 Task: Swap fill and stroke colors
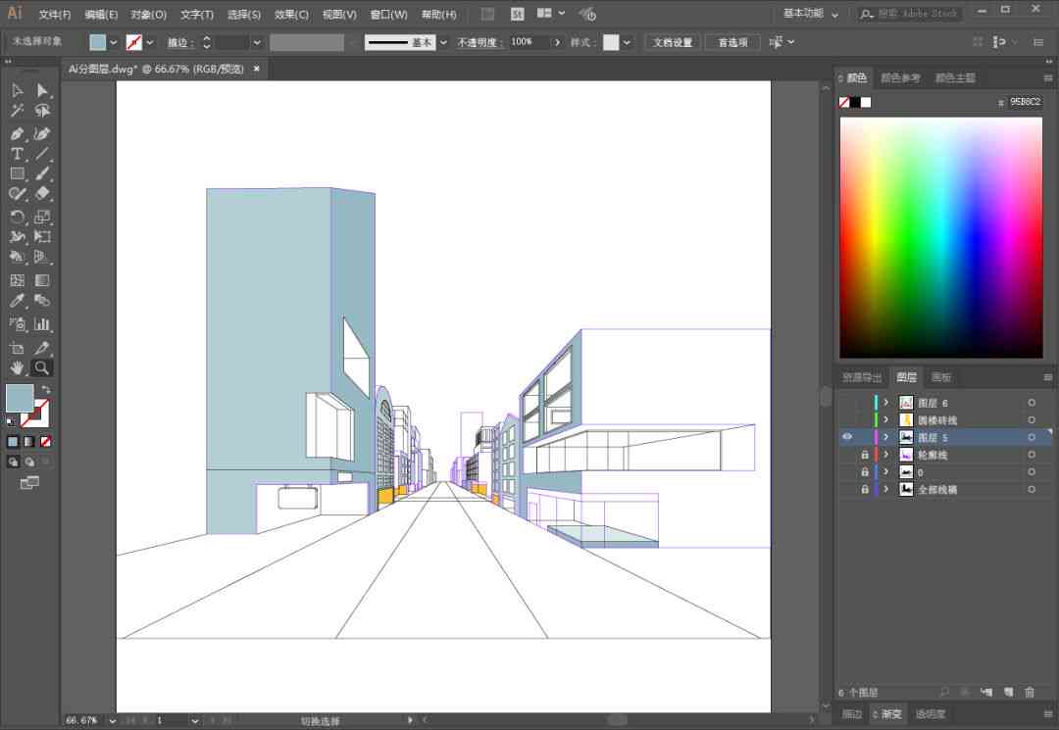[46, 389]
